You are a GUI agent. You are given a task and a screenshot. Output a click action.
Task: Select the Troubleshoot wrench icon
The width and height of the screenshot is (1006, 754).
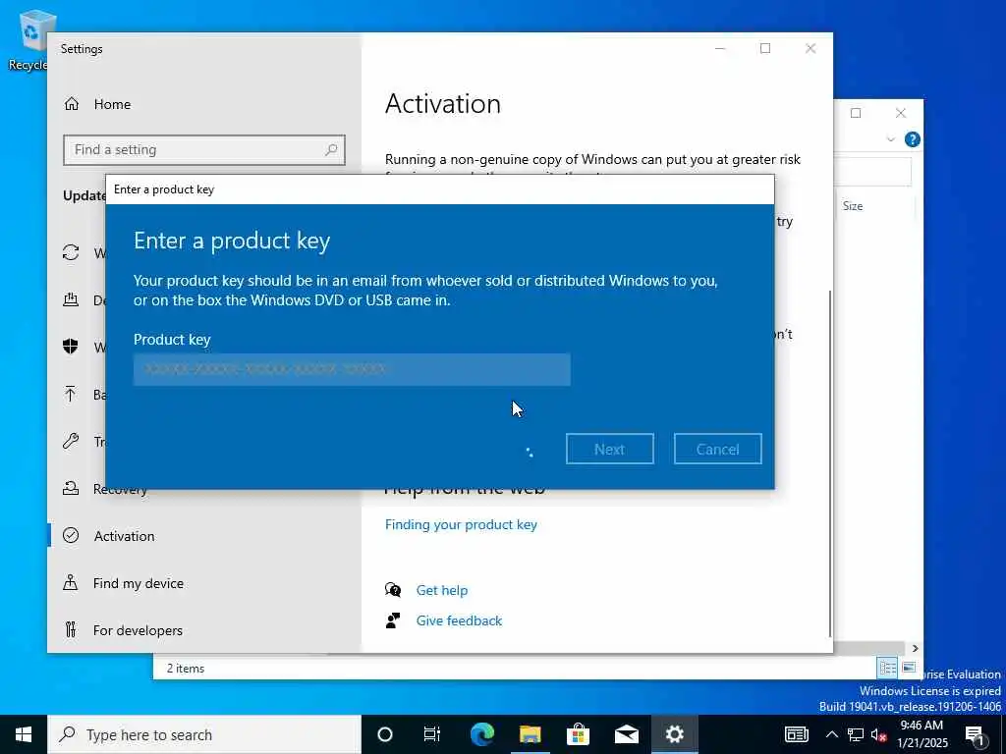[71, 441]
